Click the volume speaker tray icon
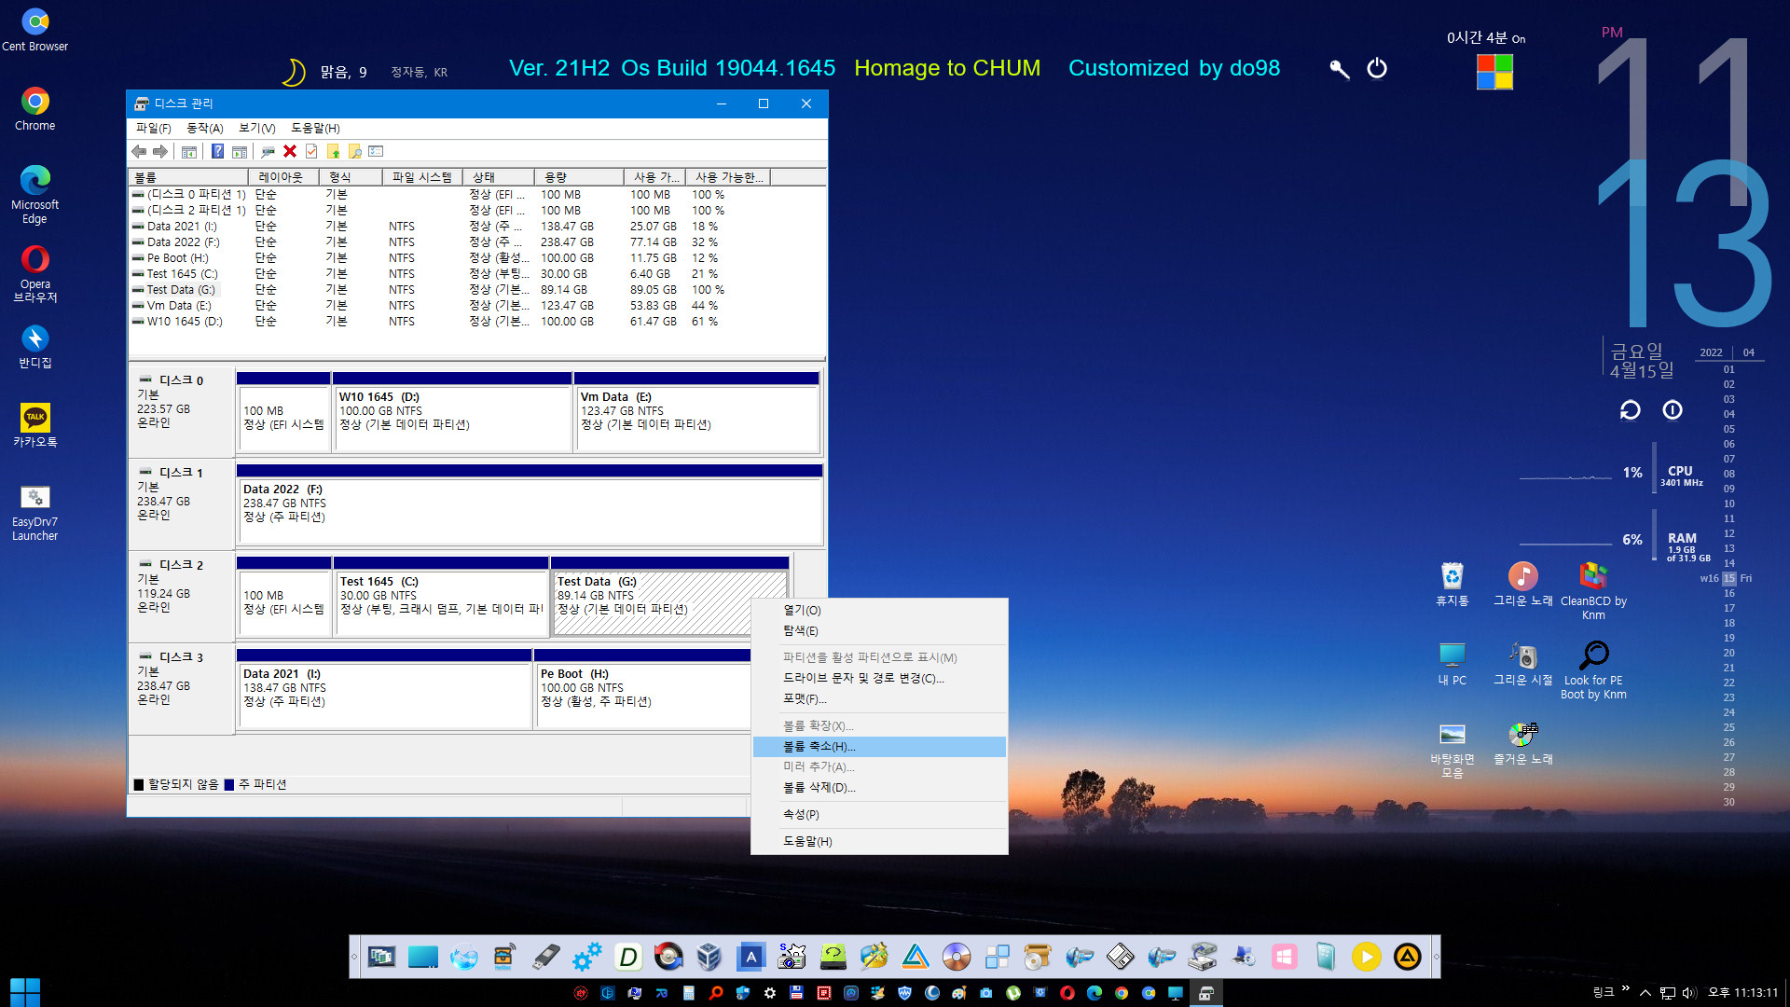Screen dimensions: 1790x1007 [1688, 993]
